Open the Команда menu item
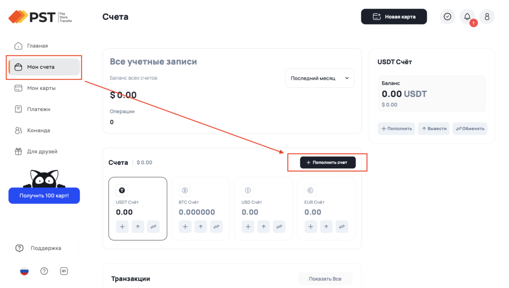Image resolution: width=509 pixels, height=288 pixels. tap(38, 131)
